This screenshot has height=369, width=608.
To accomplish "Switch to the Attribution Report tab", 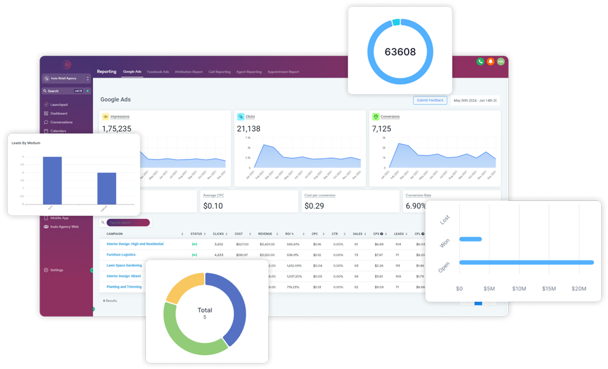I will tap(188, 72).
